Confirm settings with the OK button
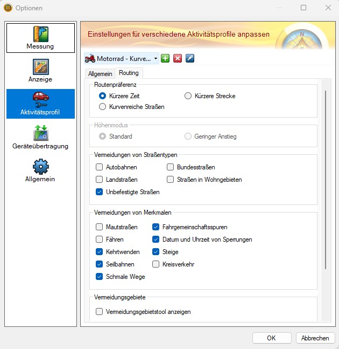The width and height of the screenshot is (339, 349). coord(272,338)
